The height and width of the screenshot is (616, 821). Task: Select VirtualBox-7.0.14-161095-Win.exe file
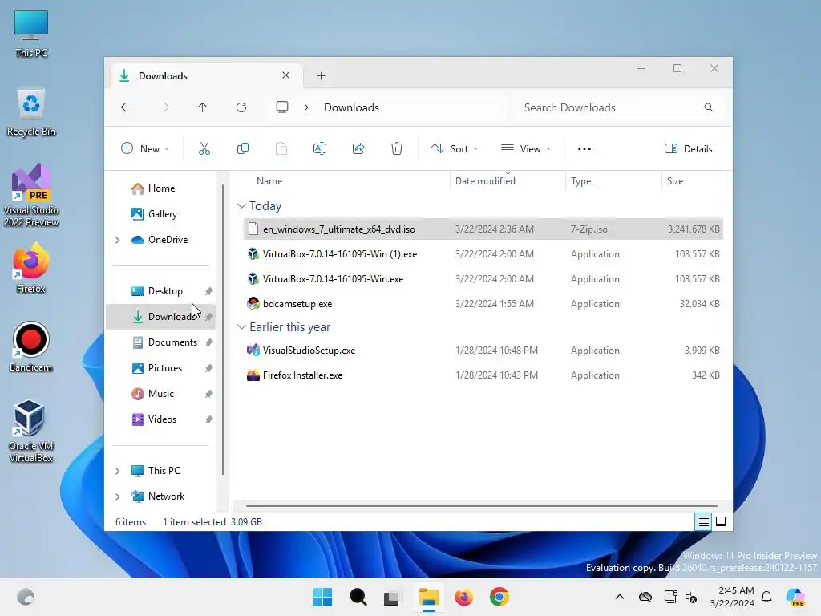tap(483, 278)
